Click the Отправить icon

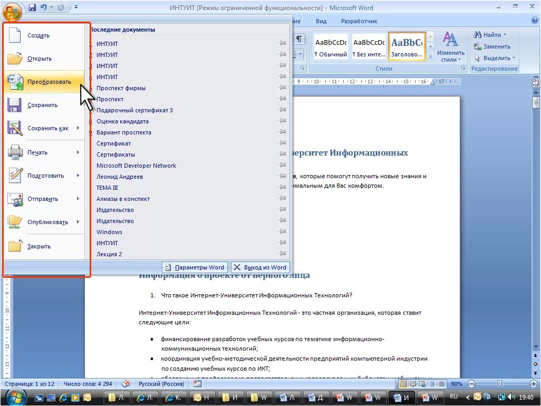coord(15,199)
